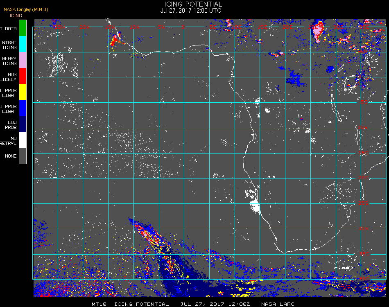Viewport: 389px width, 307px height.
Task: Click the dark navy LOW PROB legend swatch
Action: coord(23,124)
